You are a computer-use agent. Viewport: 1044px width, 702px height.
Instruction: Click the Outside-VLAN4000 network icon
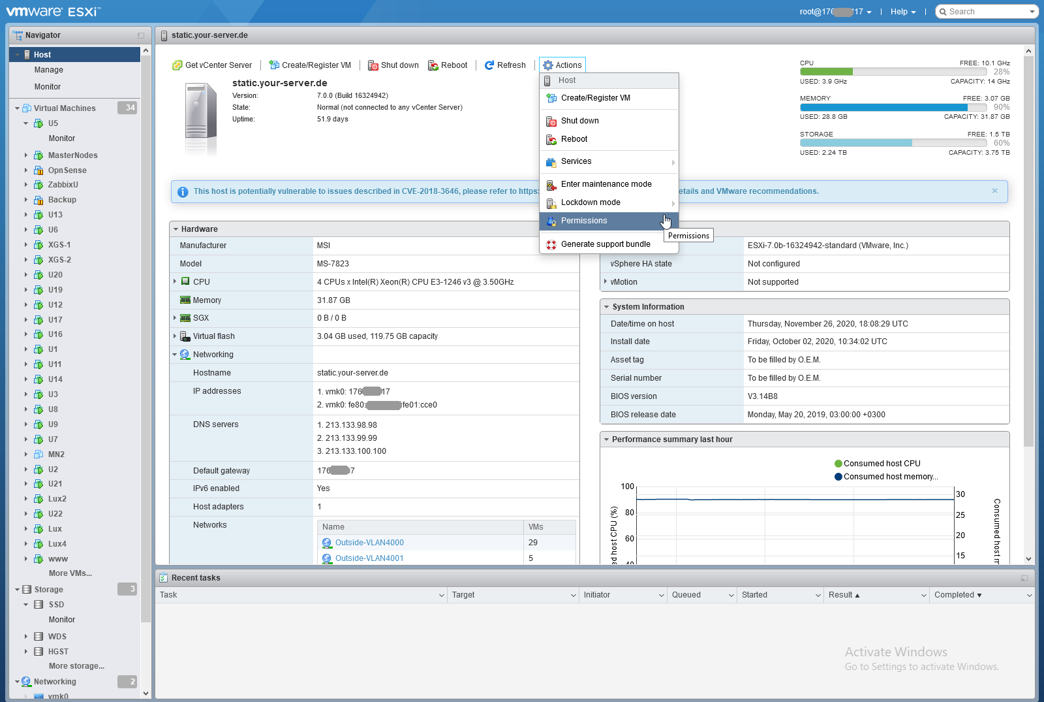[x=327, y=543]
